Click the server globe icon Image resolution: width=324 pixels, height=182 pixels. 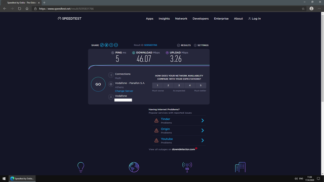(111, 84)
